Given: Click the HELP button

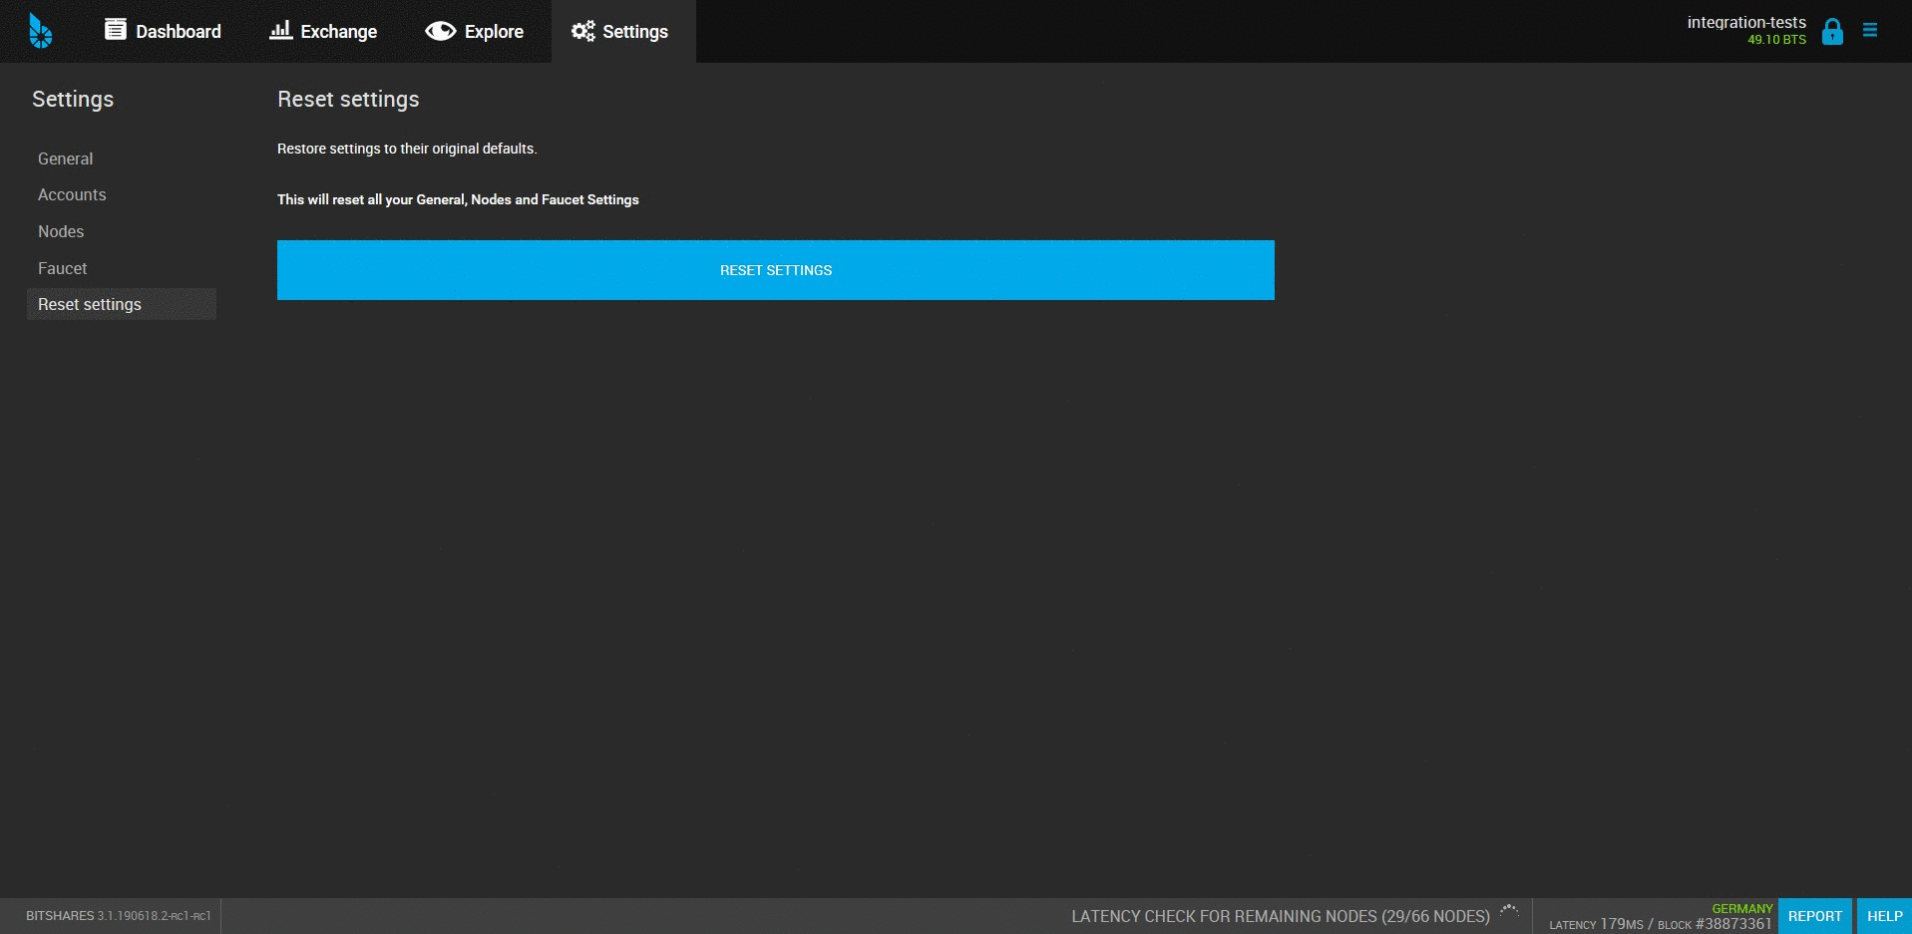Looking at the screenshot, I should [x=1884, y=916].
